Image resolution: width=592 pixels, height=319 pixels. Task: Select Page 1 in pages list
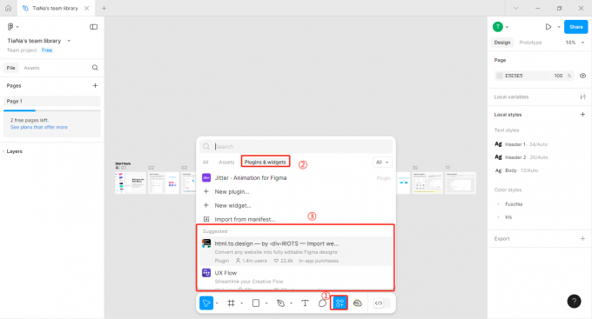[x=52, y=101]
